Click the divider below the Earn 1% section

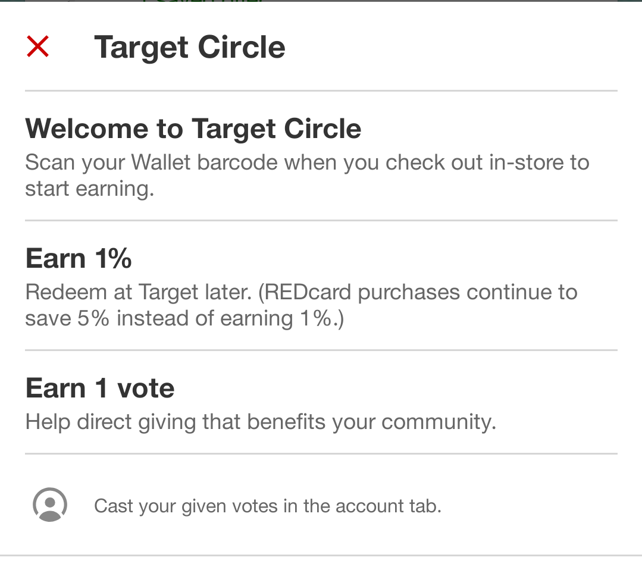(x=321, y=350)
